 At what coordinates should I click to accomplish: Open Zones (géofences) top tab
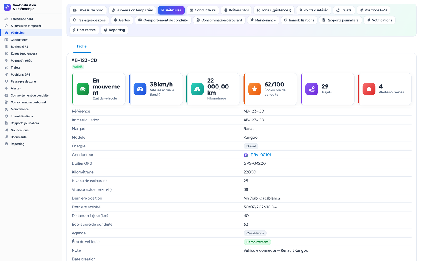point(274,10)
